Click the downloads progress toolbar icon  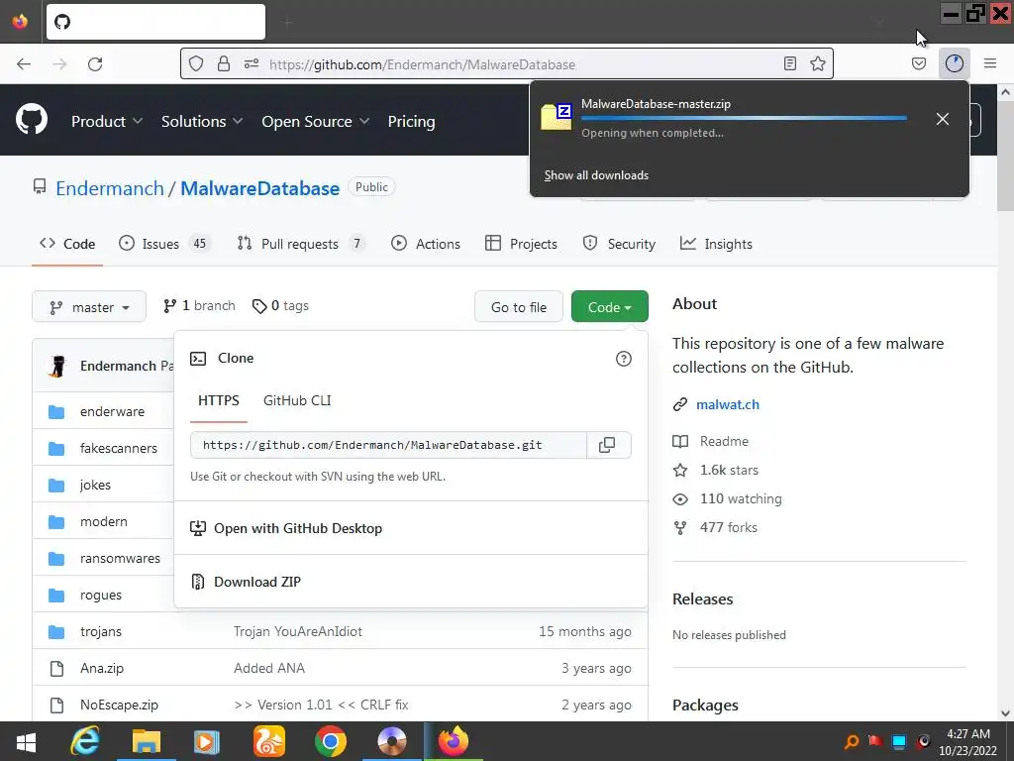point(955,63)
